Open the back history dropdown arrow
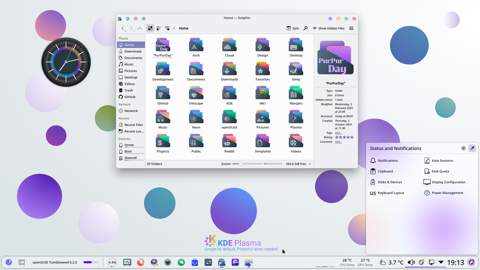 point(125,31)
